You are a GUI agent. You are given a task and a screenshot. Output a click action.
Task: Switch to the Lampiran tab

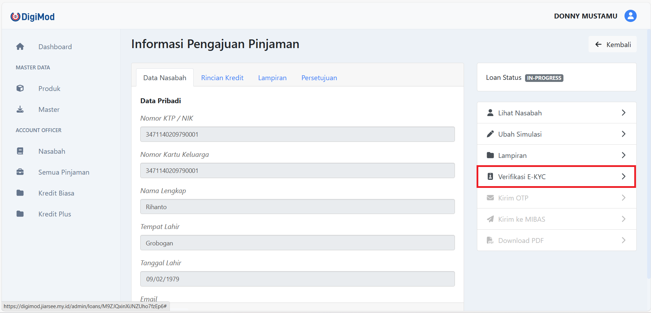click(272, 78)
